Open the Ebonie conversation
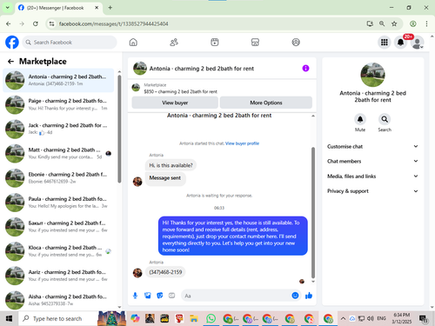This screenshot has height=326, width=435. tap(58, 178)
